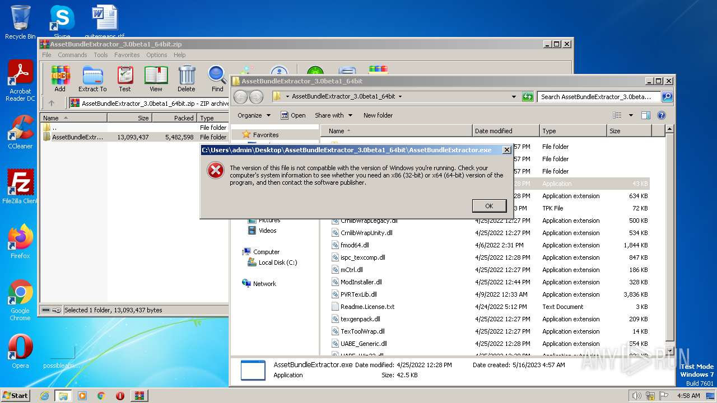The image size is (717, 403).
Task: Sort Explorer files by Name column
Action: (x=398, y=131)
